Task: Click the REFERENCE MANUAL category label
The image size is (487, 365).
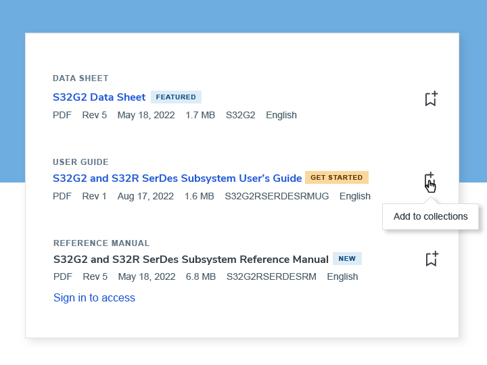Action: point(101,243)
